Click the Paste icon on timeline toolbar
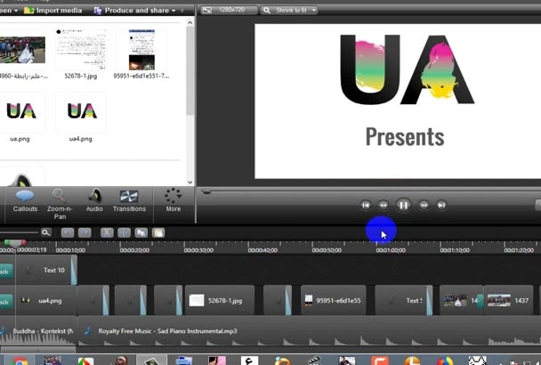The height and width of the screenshot is (365, 541). (x=158, y=232)
